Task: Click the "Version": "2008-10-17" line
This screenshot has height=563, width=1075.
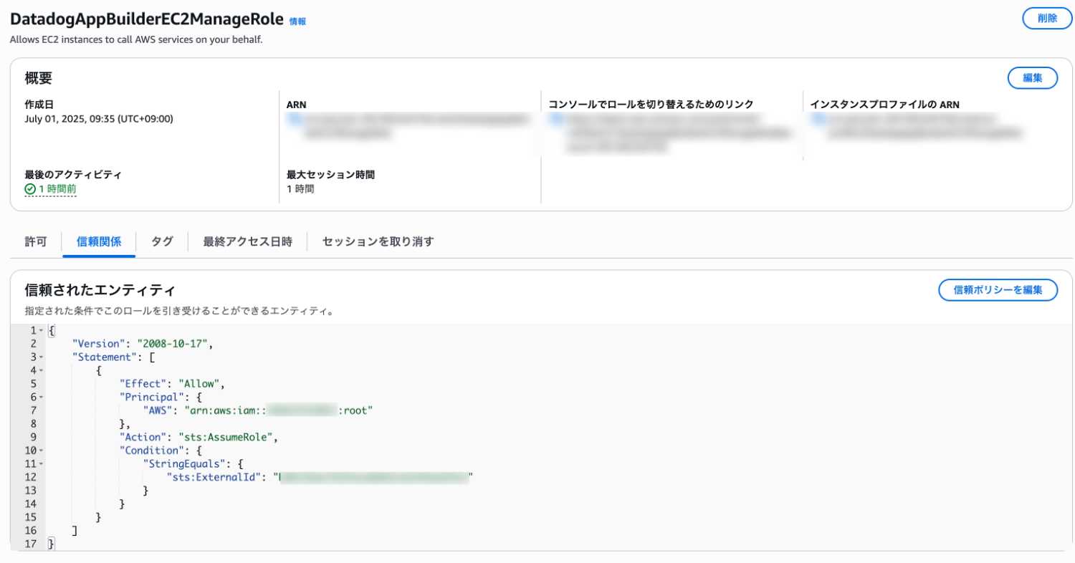Action: [x=143, y=343]
